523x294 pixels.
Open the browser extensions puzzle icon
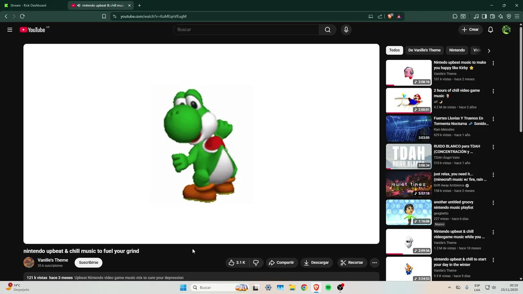tap(455, 16)
